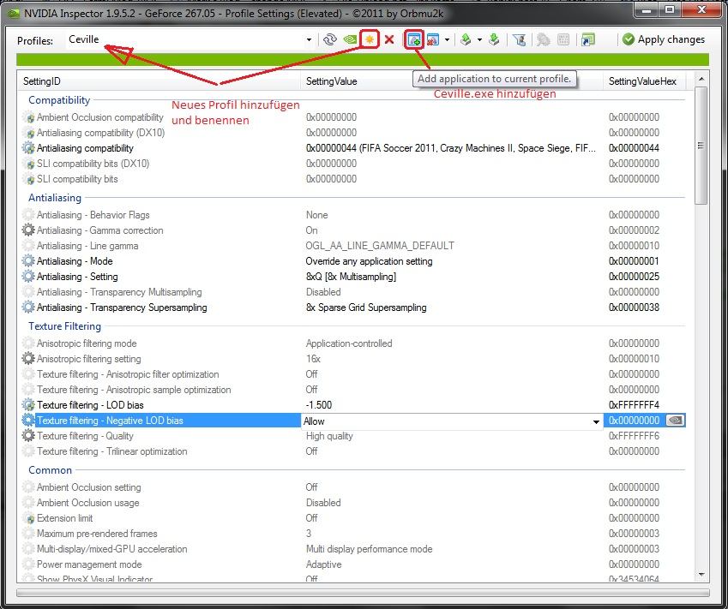Create a new profile with the star icon
728x609 pixels.
coord(370,40)
